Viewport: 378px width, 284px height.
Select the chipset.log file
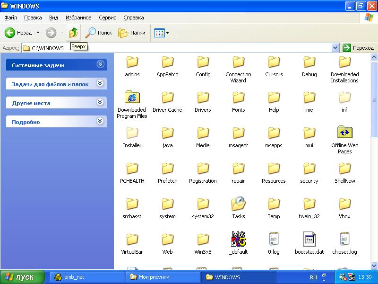(344, 243)
